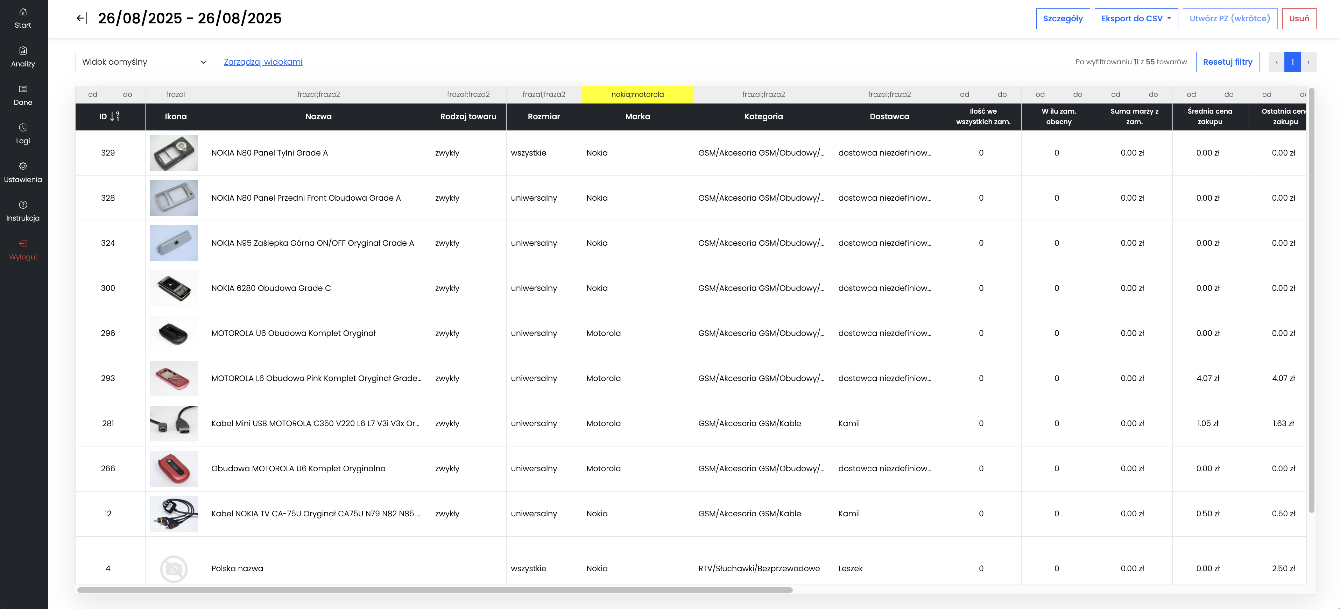1340x609 pixels.
Task: Sort by the ID column sort icon
Action: 115,116
